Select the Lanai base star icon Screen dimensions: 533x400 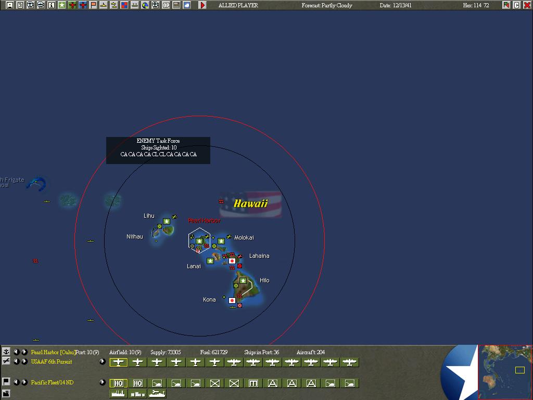click(x=210, y=261)
